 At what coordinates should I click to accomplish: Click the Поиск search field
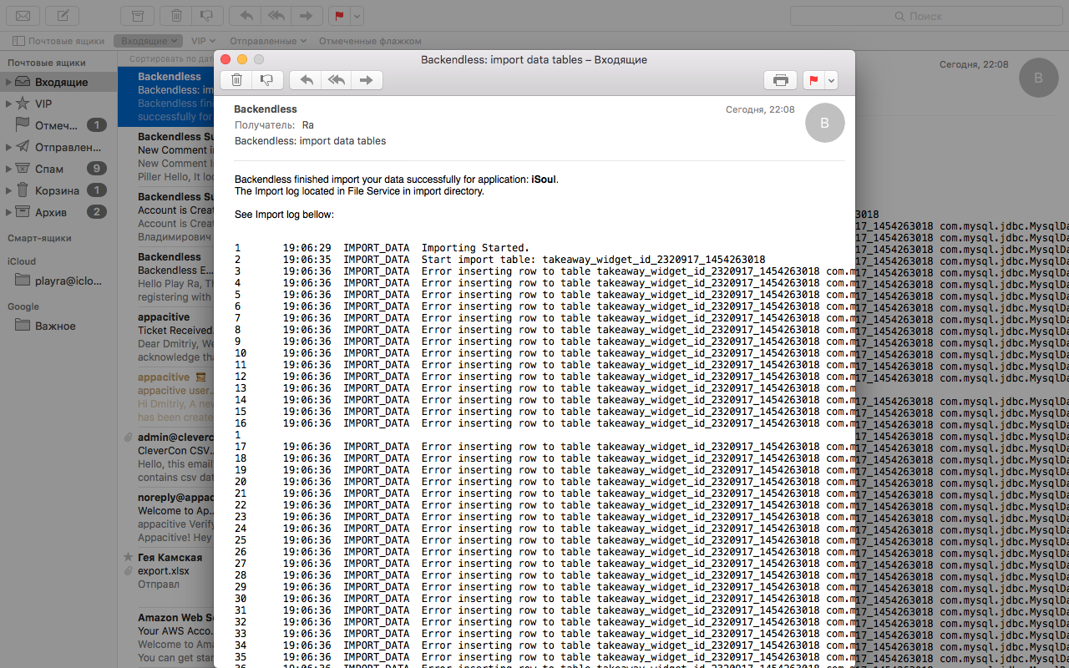click(x=925, y=16)
